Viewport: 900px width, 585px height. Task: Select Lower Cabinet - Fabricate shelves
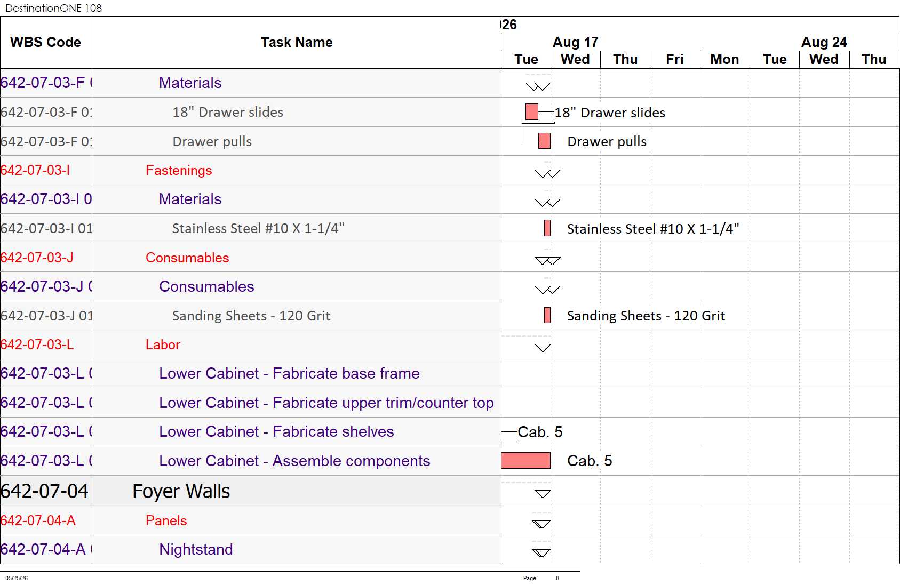click(276, 431)
